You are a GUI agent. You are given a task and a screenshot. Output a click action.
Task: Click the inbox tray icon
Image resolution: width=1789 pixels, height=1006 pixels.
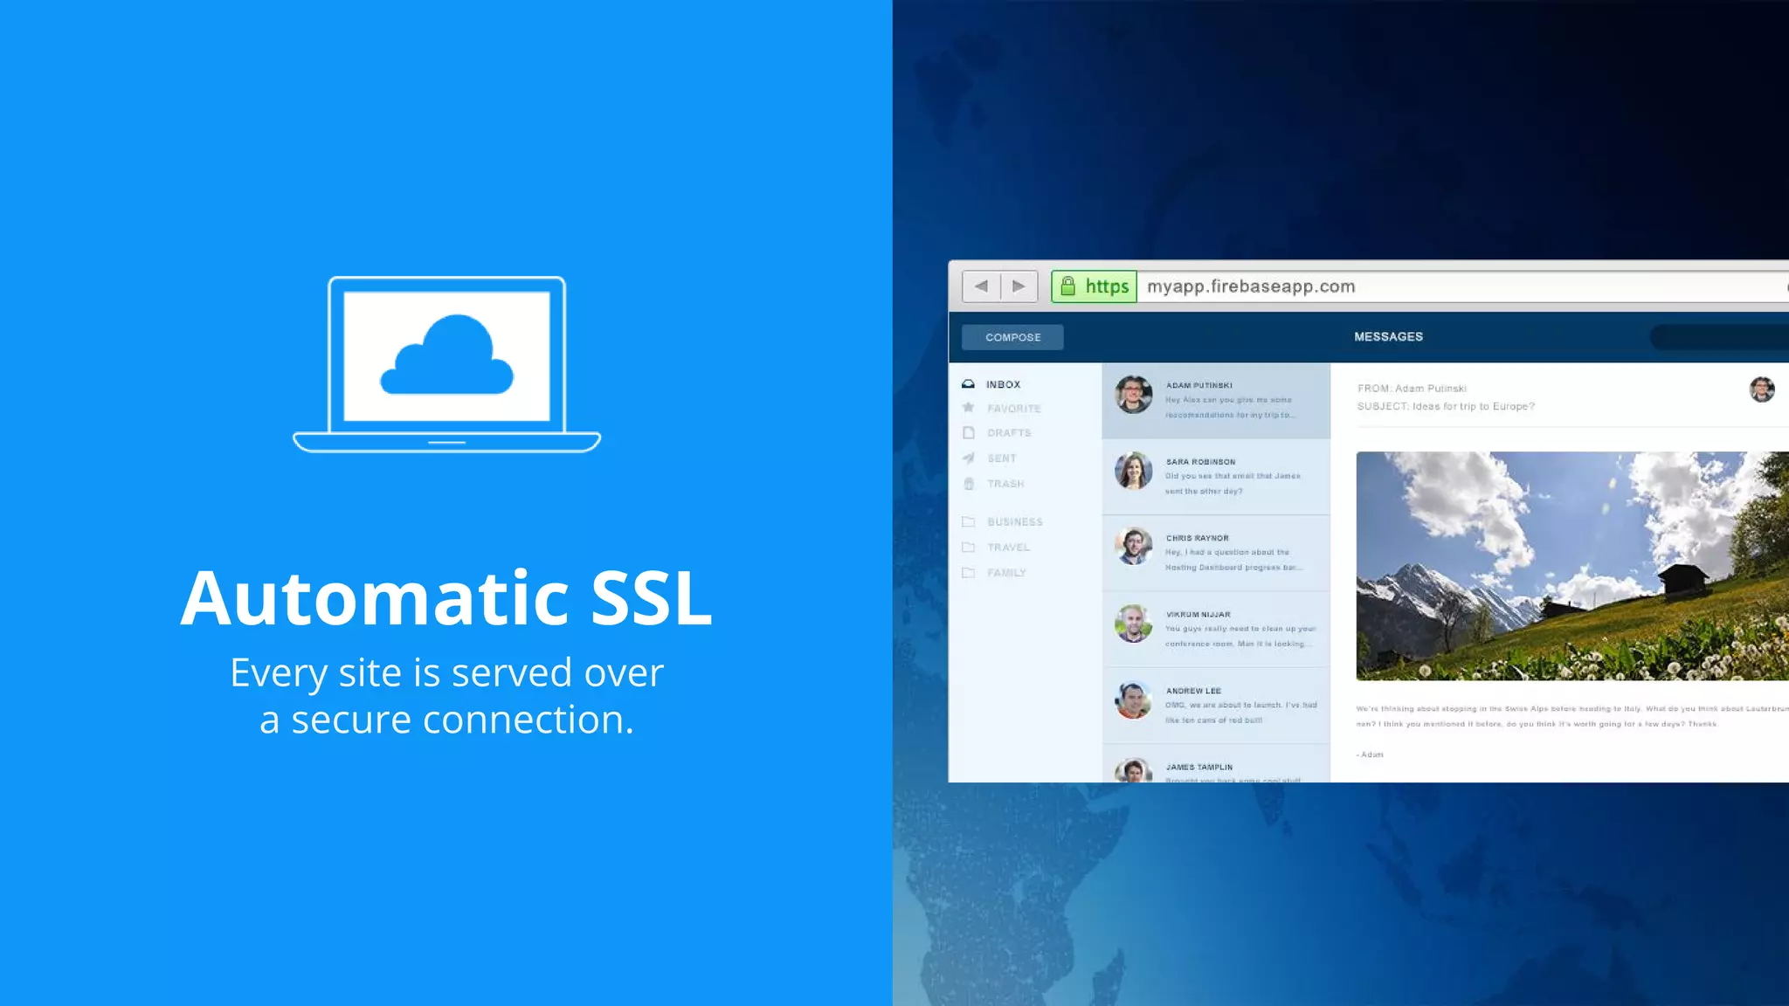(x=968, y=384)
